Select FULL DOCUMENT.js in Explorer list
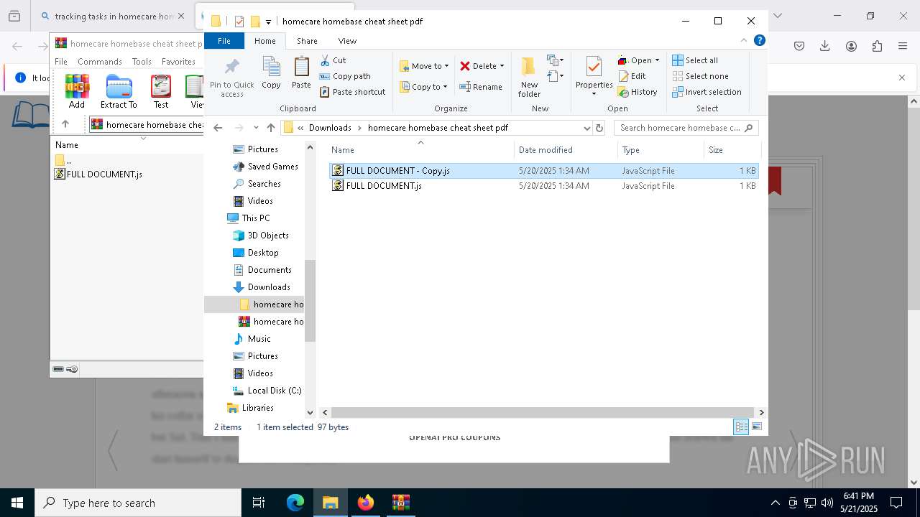This screenshot has height=517, width=920. [543, 186]
